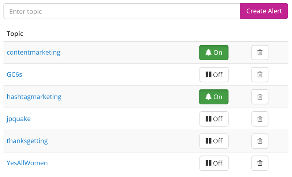The width and height of the screenshot is (292, 177).
Task: Delete the jpquake alert
Action: [x=260, y=119]
